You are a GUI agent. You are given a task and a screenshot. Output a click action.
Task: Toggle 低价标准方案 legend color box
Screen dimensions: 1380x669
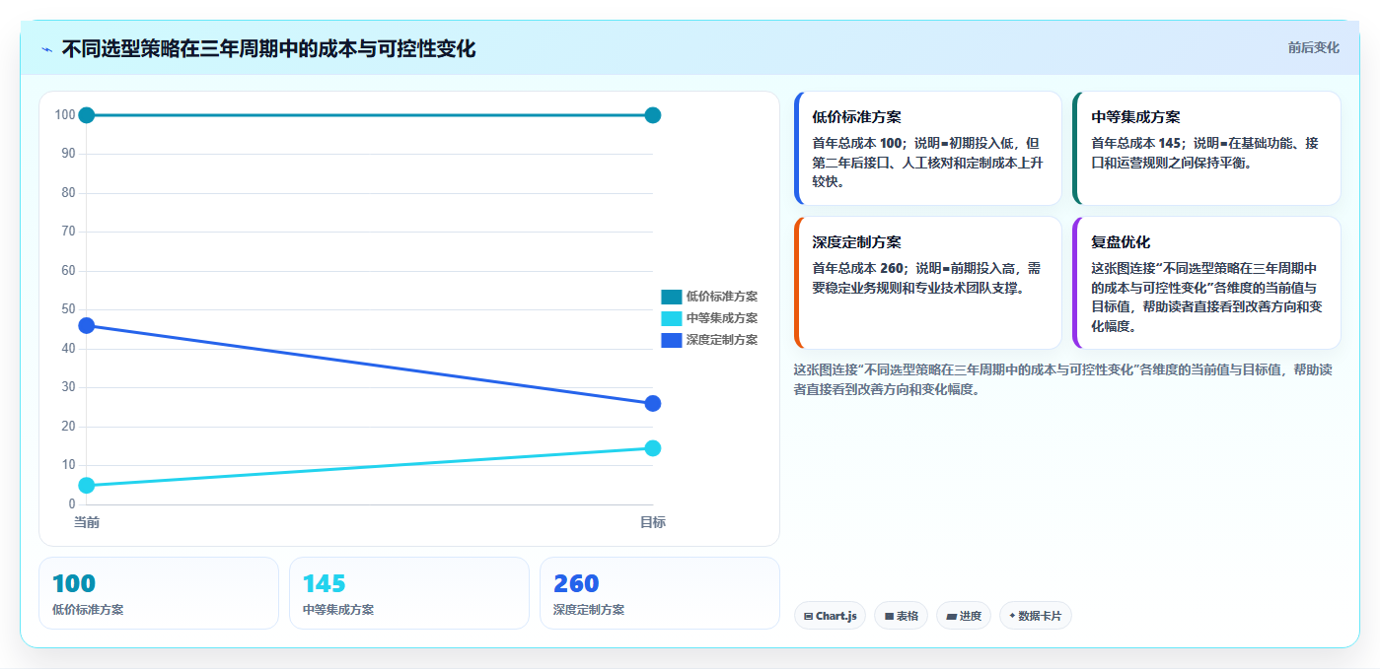pyautogui.click(x=671, y=297)
